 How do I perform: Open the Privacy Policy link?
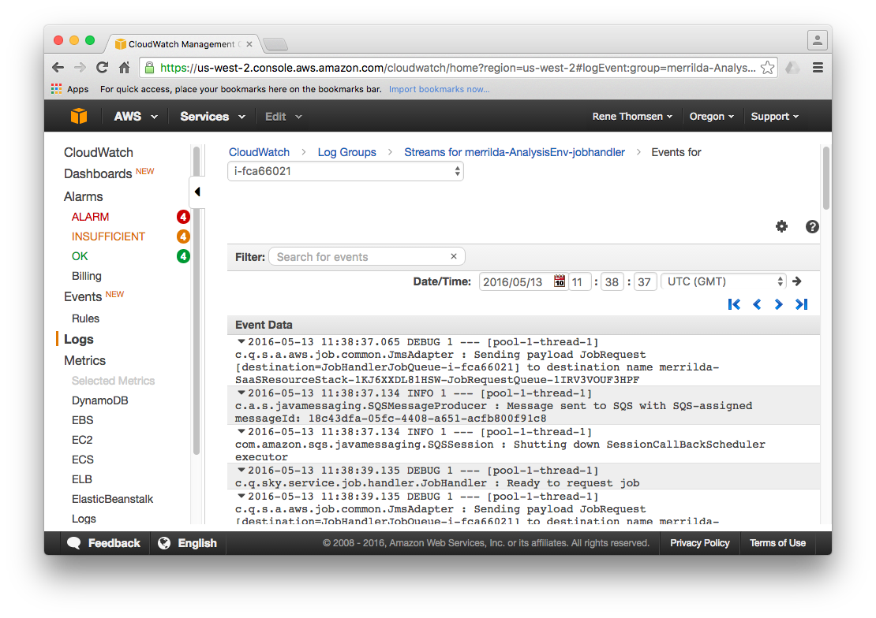click(x=700, y=542)
